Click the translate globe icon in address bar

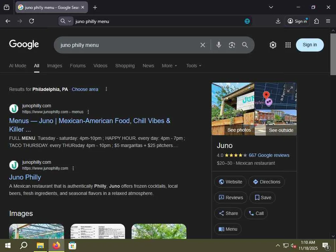pos(247,21)
